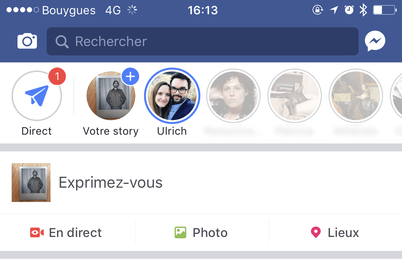
Task: Tap the red live video camera icon
Action: coord(37,232)
